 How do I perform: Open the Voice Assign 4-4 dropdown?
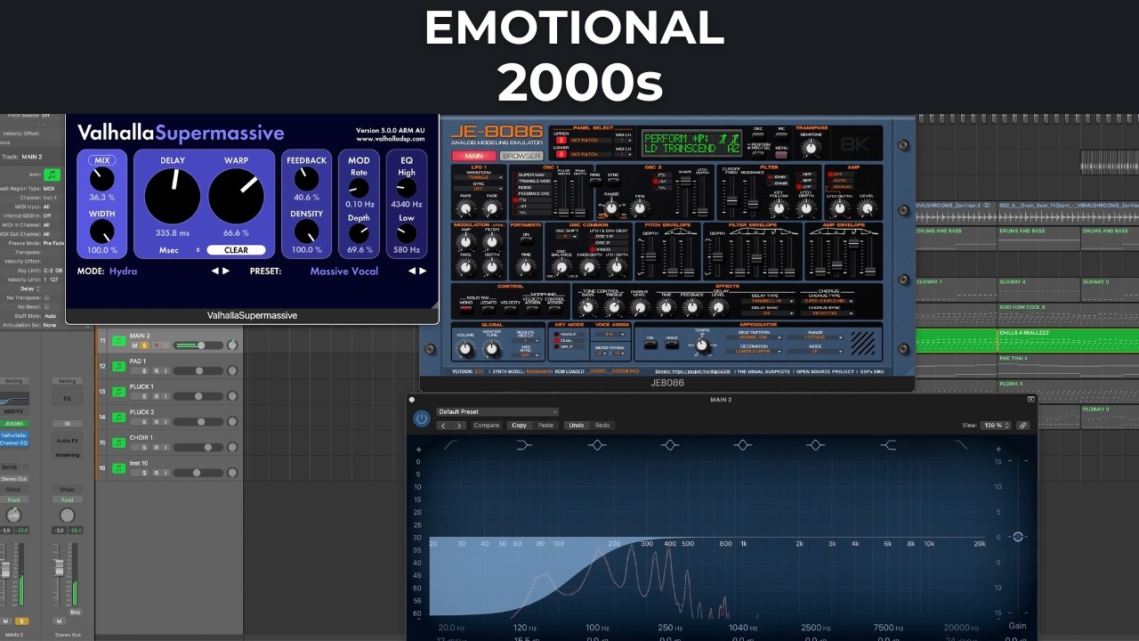pyautogui.click(x=611, y=335)
